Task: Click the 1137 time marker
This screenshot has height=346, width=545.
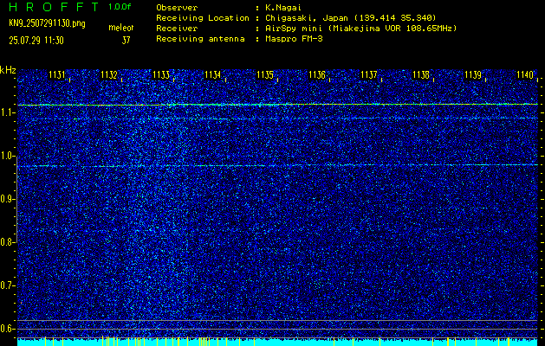Action: [x=369, y=74]
